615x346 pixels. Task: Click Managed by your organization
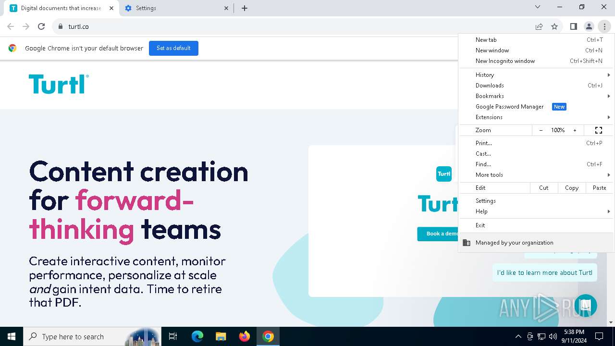pyautogui.click(x=537, y=243)
